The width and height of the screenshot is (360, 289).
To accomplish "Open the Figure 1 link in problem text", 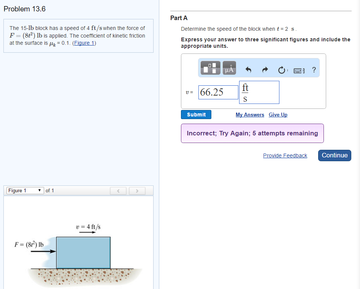I will [84, 43].
